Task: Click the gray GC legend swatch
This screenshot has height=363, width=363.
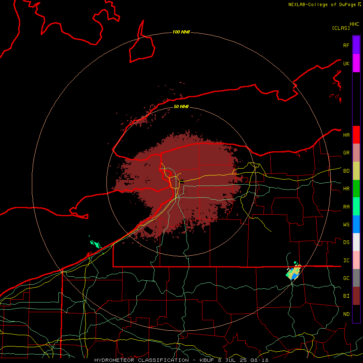Action: (x=356, y=278)
